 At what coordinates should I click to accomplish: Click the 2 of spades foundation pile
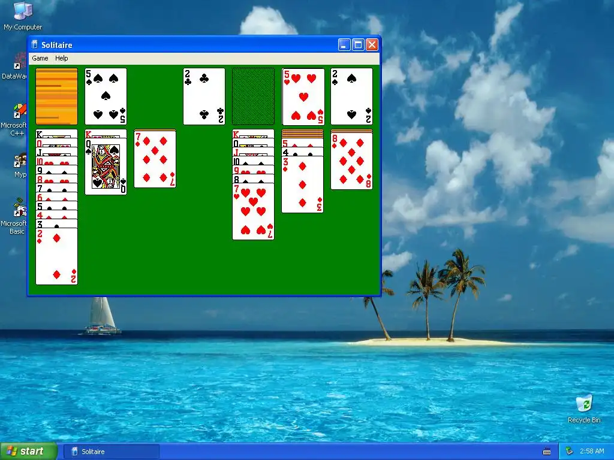(x=351, y=96)
